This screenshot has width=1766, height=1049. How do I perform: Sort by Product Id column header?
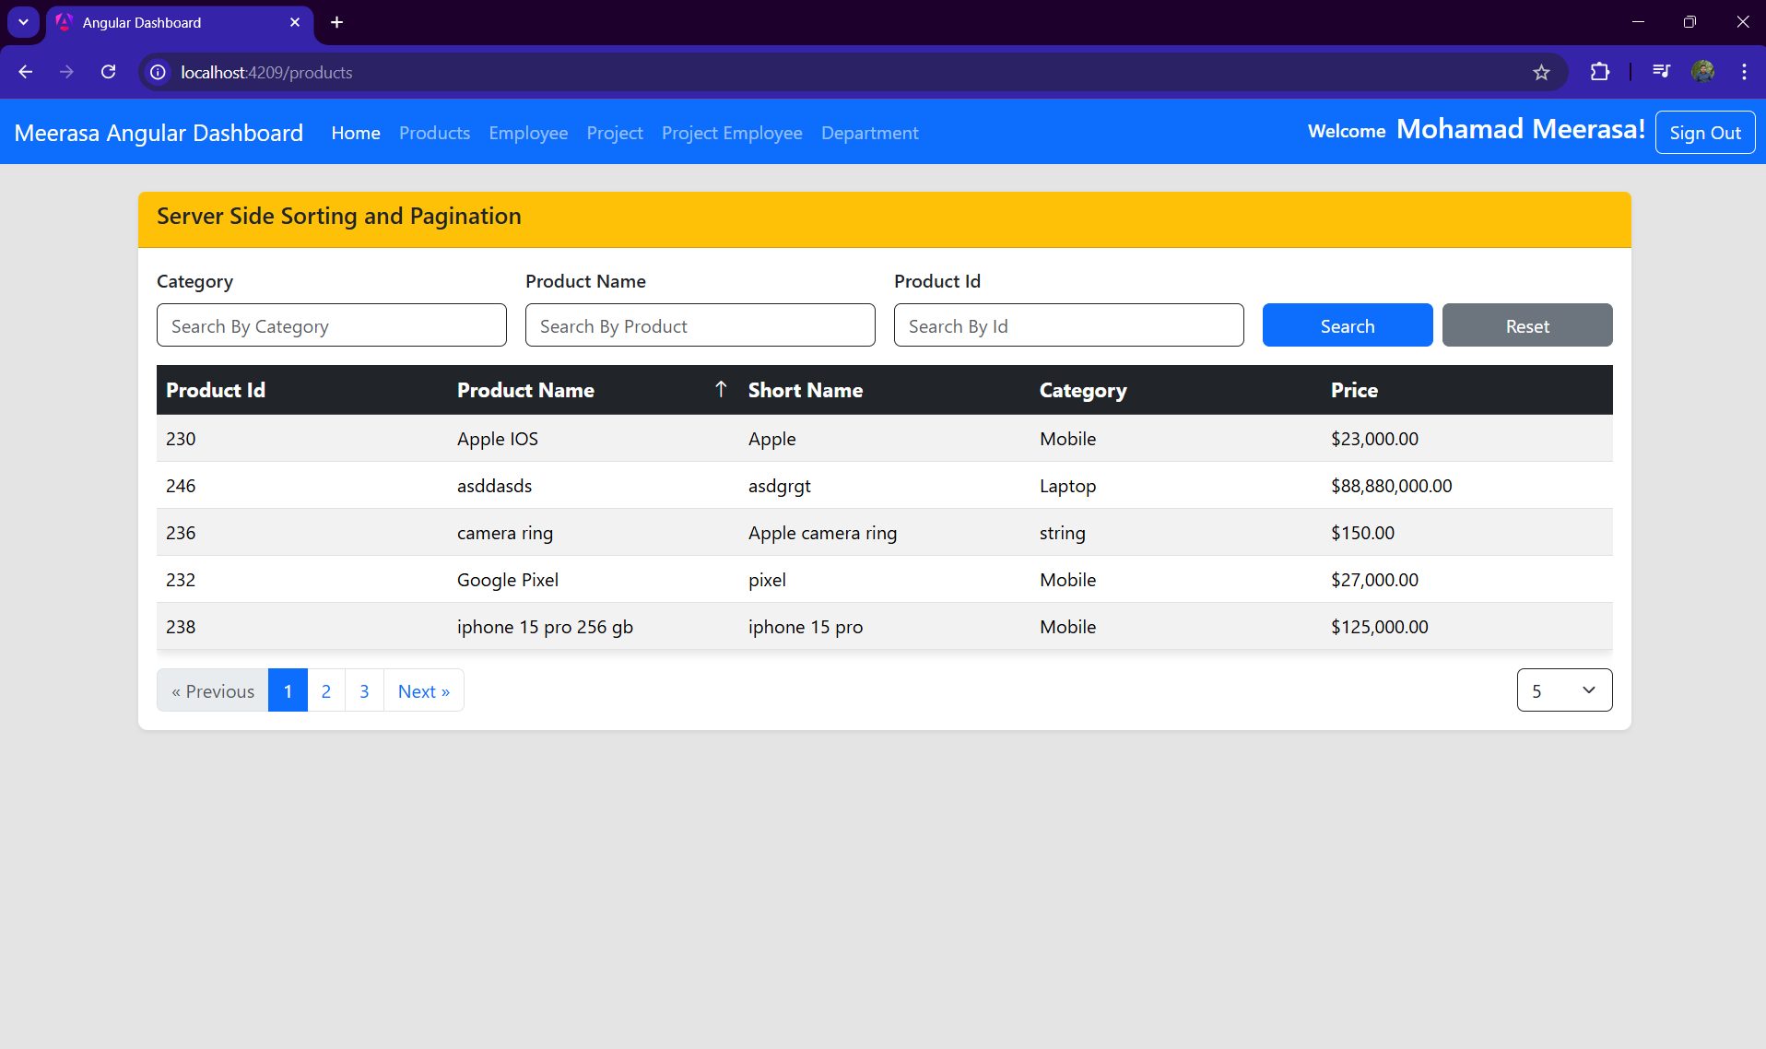coord(216,390)
